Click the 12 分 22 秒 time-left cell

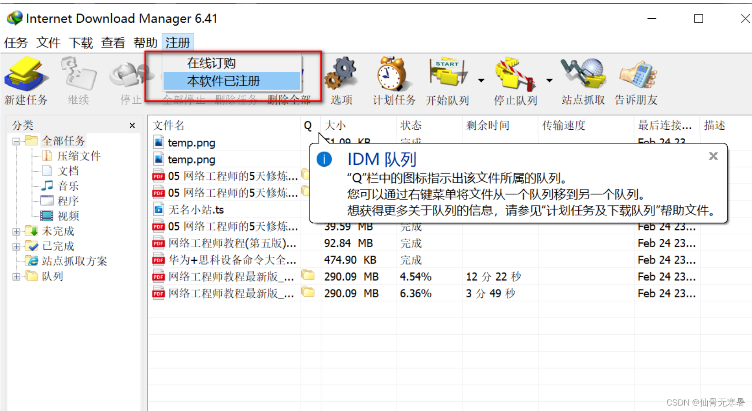click(493, 277)
